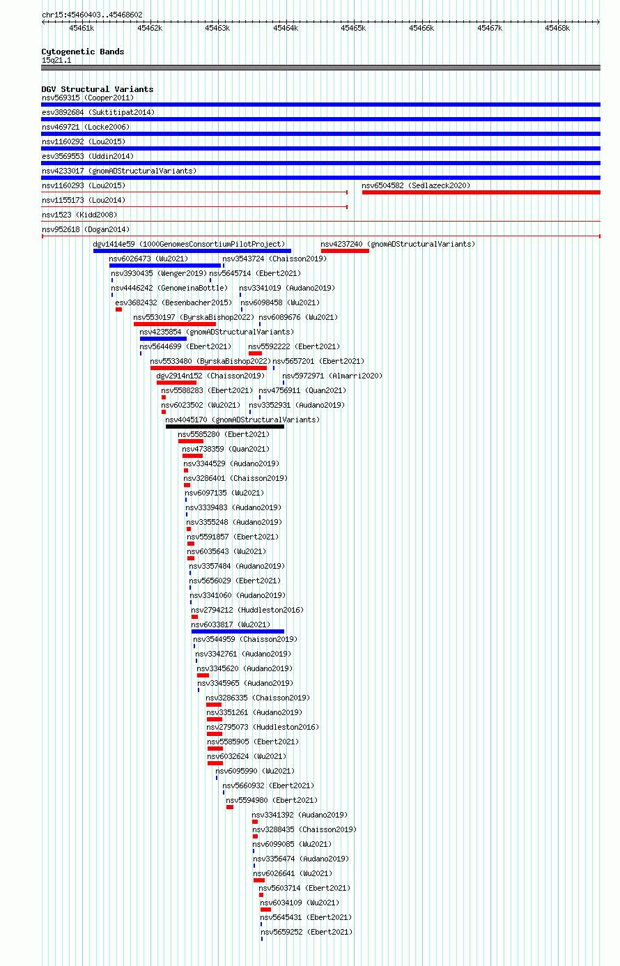
Task: Select the esv3892684 (Suktitipat2014) variant label
Action: (x=98, y=113)
